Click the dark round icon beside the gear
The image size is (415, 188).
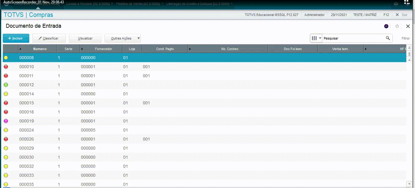pyautogui.click(x=386, y=26)
